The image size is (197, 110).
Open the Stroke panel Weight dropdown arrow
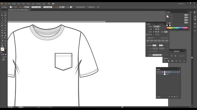160,27
